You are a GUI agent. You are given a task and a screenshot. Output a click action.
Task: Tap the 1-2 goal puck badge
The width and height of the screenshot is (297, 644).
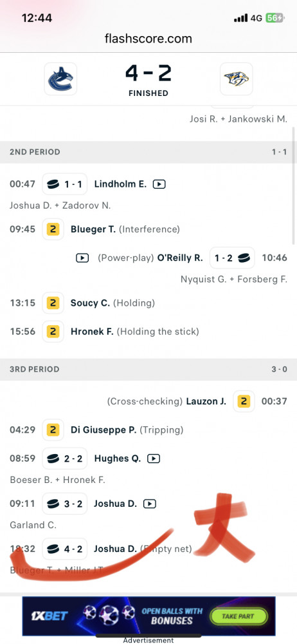click(x=232, y=258)
